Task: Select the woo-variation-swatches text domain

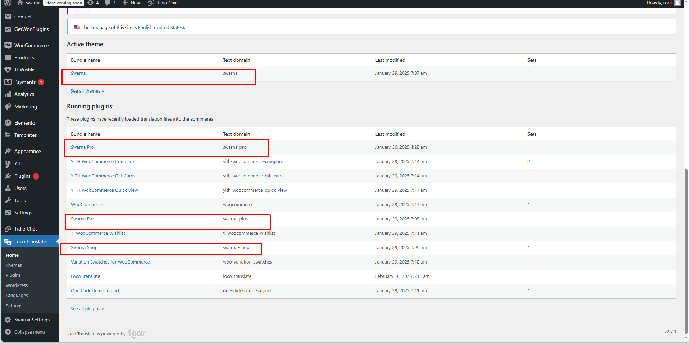Action: point(247,262)
